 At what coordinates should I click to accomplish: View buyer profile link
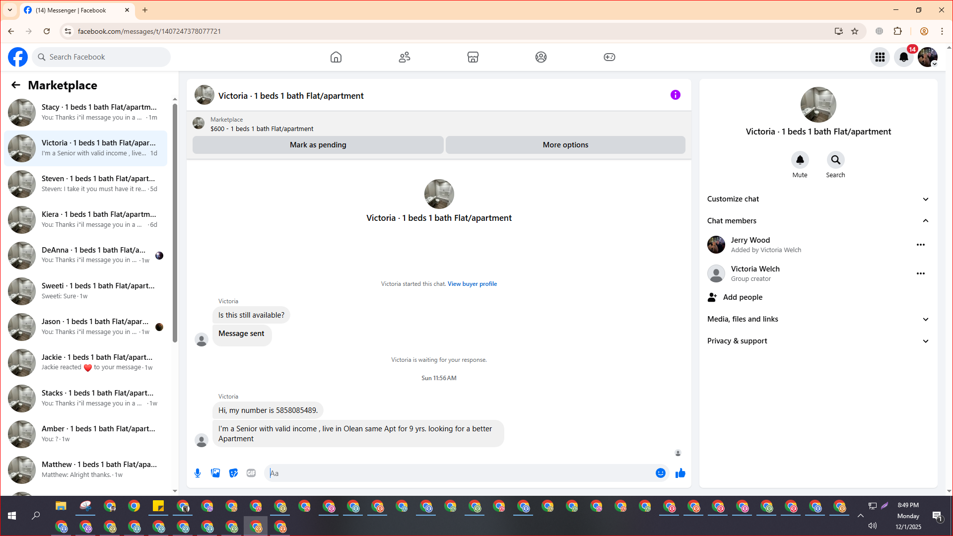pyautogui.click(x=472, y=284)
